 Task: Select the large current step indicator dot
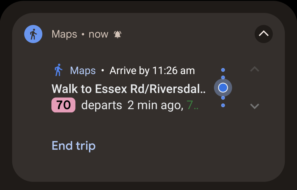(x=223, y=88)
